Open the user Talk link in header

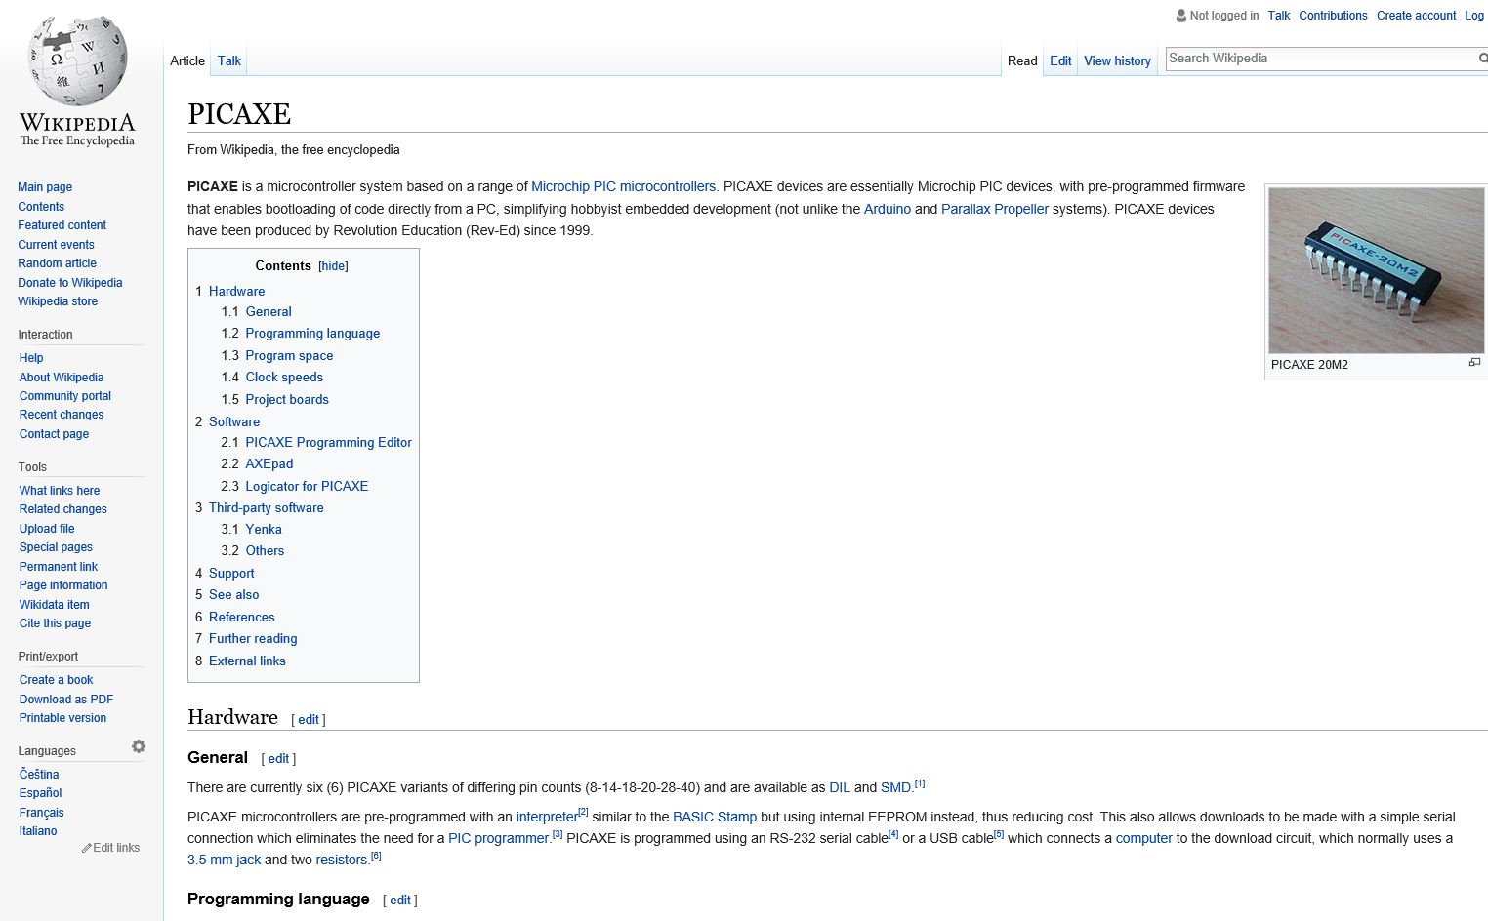point(1279,16)
